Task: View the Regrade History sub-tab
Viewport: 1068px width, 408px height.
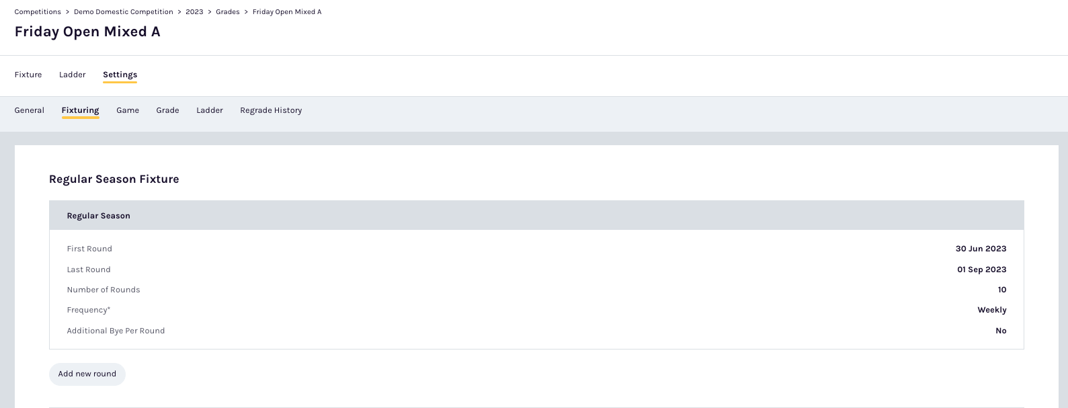Action: click(271, 110)
